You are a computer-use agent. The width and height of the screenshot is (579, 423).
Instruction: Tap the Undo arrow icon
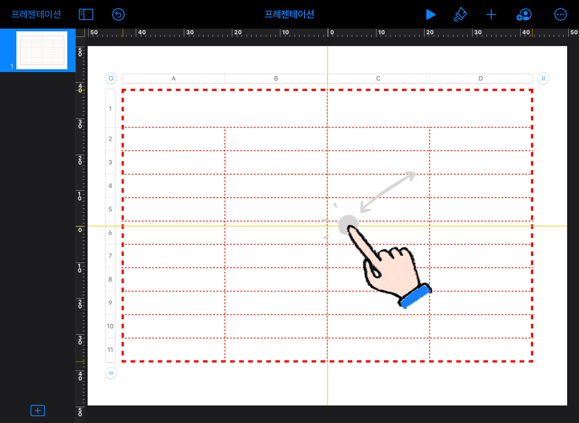click(118, 15)
